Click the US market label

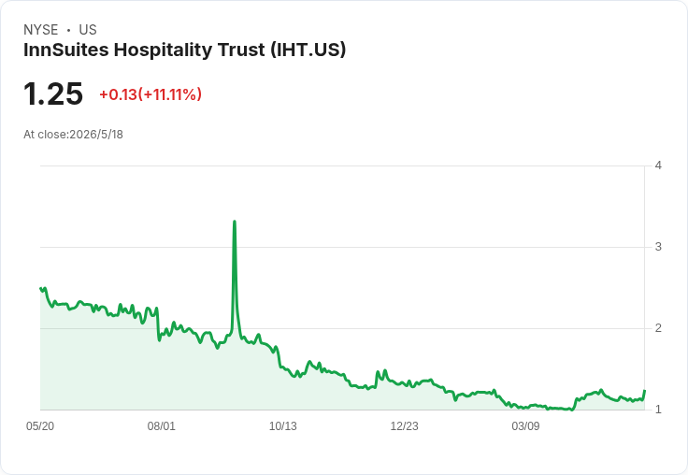pos(88,30)
